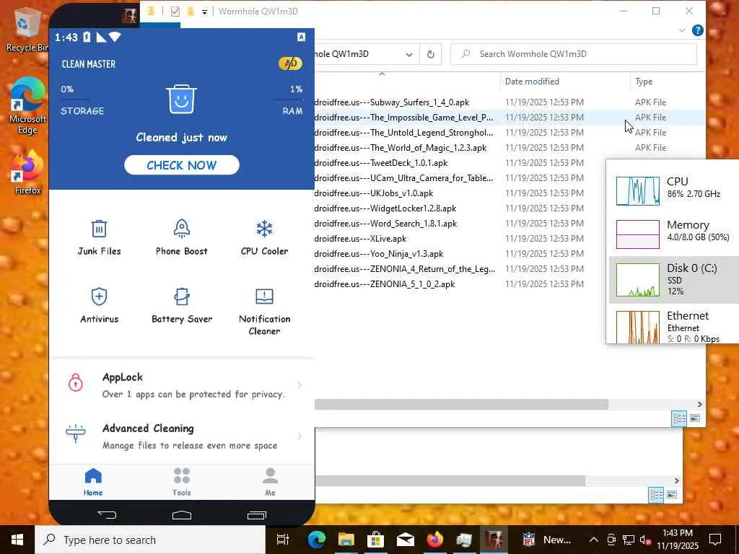Open Recycle Bin desktop icon
Screen dimensions: 739x554
point(26,29)
